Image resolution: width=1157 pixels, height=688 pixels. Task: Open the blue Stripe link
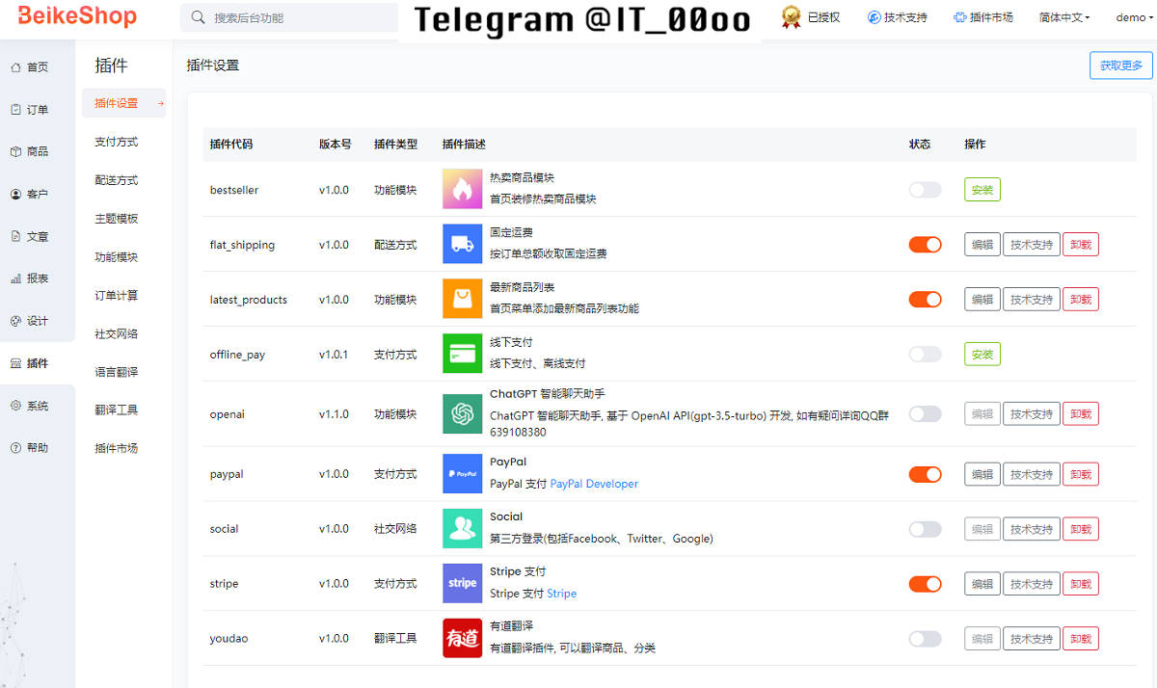pos(562,594)
